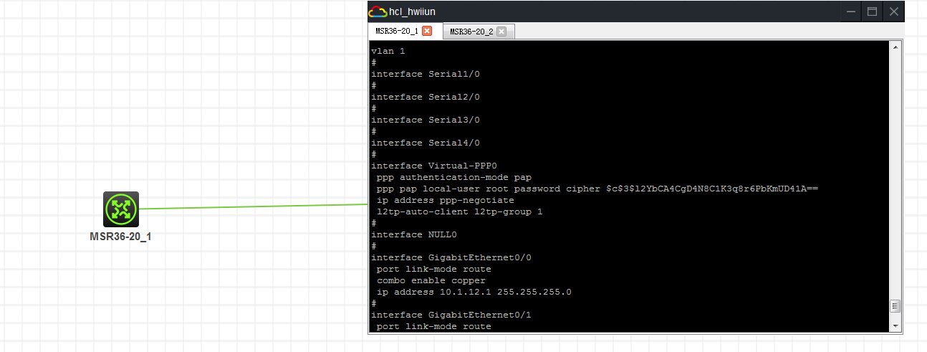Select the MSR36-20_1 router icon on canvas
This screenshot has height=352, width=927.
(x=121, y=209)
